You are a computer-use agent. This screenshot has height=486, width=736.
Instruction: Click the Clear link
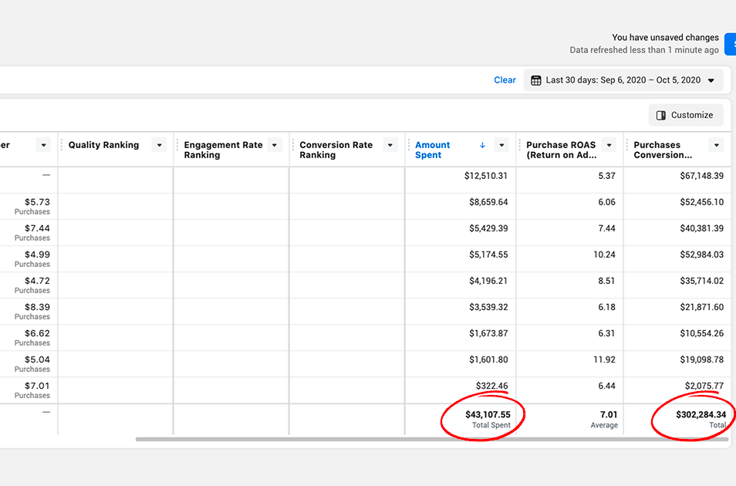(x=505, y=80)
